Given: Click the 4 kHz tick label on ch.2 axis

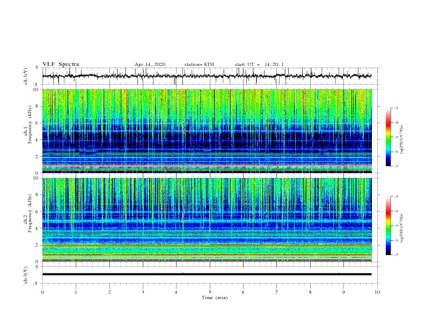Looking at the screenshot, I should pyautogui.click(x=37, y=228).
